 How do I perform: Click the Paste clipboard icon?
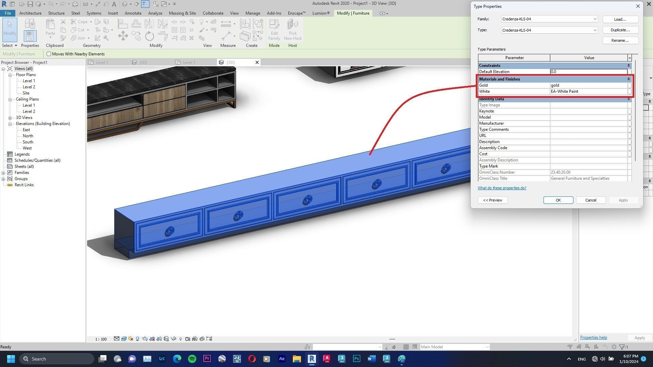click(x=50, y=27)
